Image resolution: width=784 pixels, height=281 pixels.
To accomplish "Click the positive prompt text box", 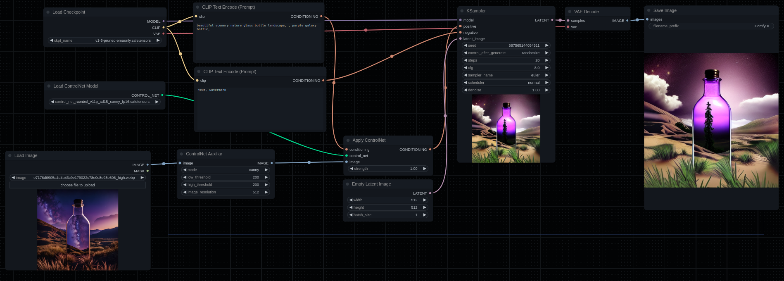I will point(259,41).
